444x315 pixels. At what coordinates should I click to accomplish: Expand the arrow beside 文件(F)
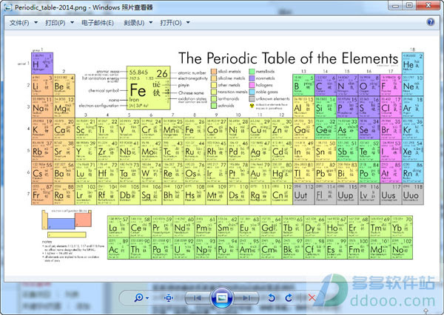click(36, 22)
